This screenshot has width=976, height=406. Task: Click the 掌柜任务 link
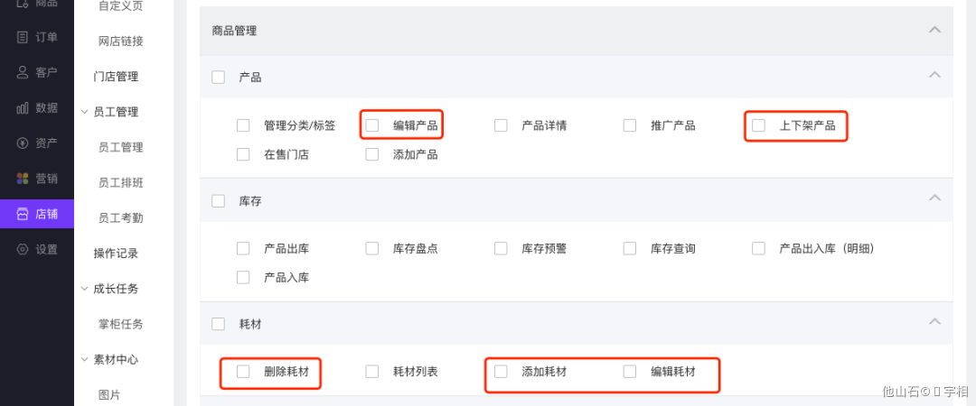click(120, 324)
